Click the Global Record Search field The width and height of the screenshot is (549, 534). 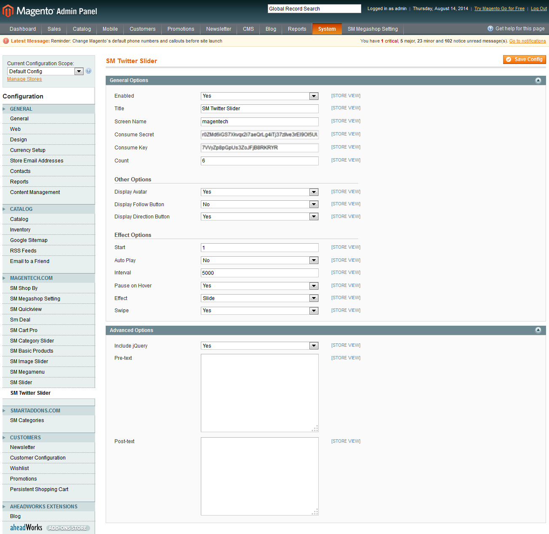click(314, 8)
